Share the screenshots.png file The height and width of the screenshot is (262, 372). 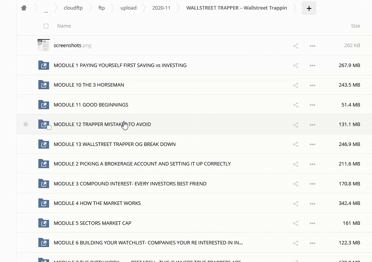pyautogui.click(x=295, y=46)
